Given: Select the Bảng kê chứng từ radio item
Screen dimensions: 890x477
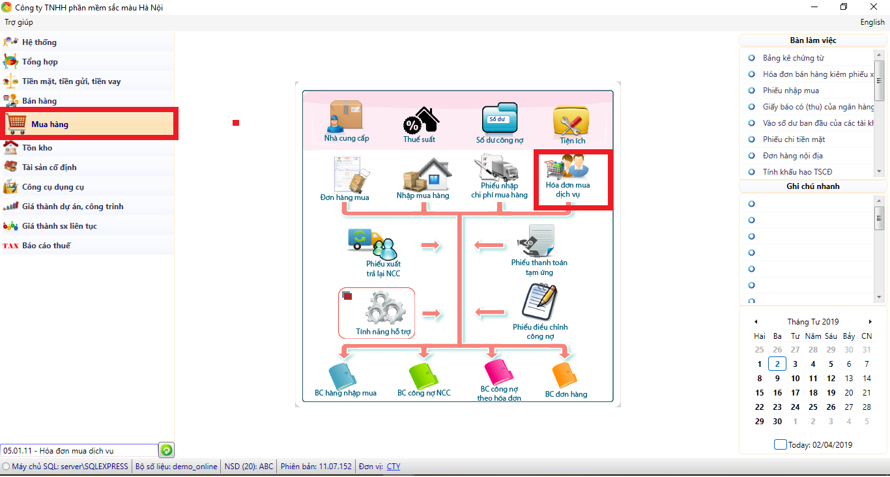Looking at the screenshot, I should point(751,58).
